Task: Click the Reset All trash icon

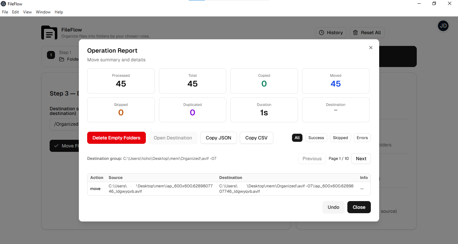Action: coord(355,33)
